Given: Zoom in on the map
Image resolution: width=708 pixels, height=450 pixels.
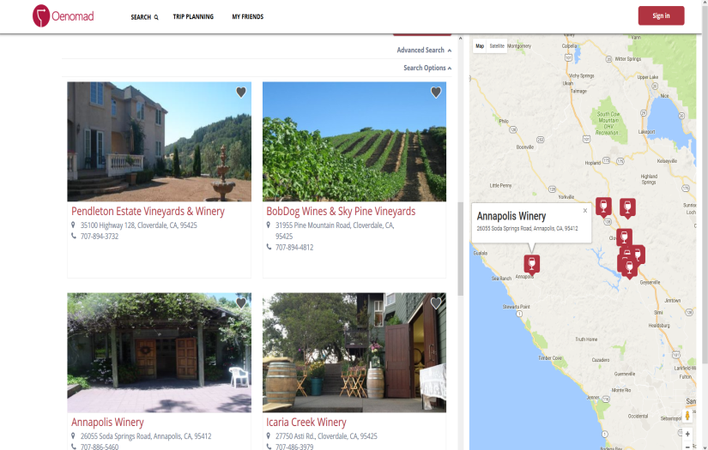Looking at the screenshot, I should pos(687,434).
